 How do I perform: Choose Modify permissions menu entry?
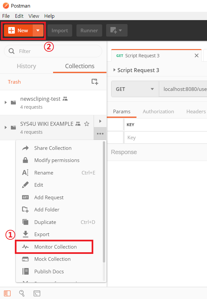pyautogui.click(x=59, y=160)
